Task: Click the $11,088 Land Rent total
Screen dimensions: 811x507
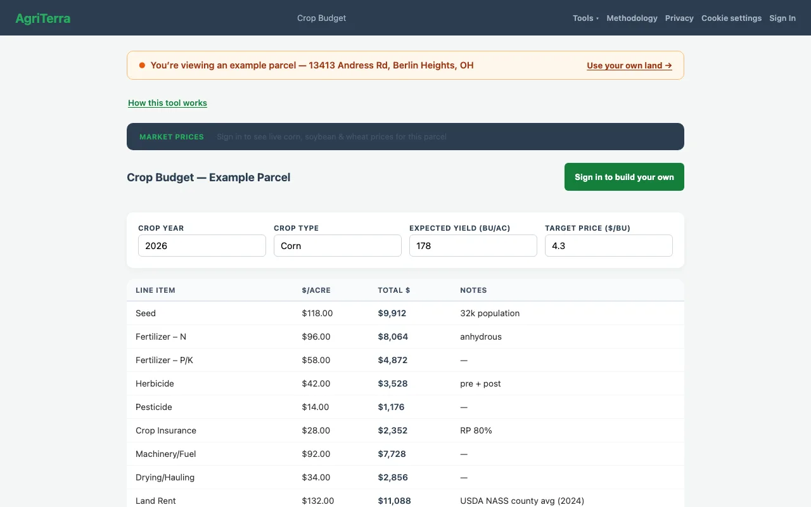Action: click(x=395, y=501)
